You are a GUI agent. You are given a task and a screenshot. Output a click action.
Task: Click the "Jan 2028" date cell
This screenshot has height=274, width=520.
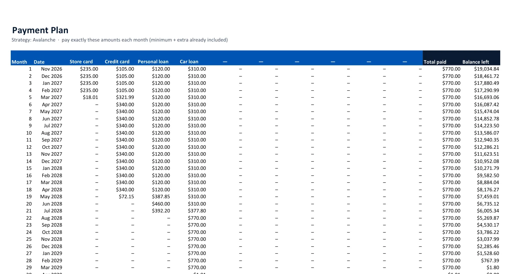52,168
